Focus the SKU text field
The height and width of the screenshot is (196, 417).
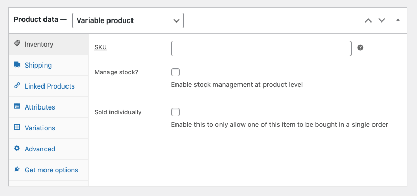[x=261, y=49]
